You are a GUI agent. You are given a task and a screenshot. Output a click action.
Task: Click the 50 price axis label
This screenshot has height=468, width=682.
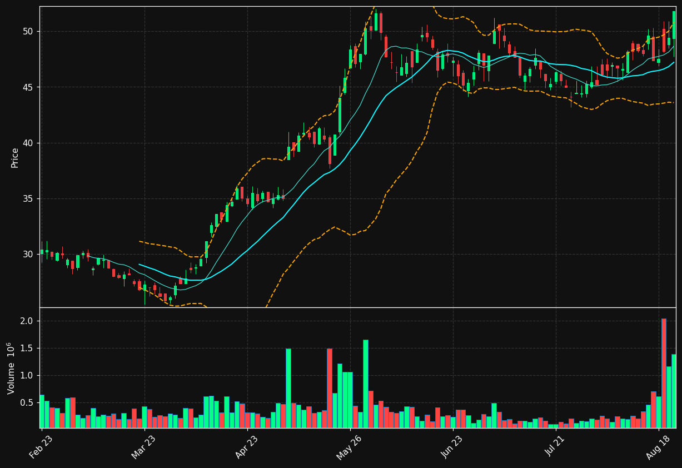(x=29, y=32)
